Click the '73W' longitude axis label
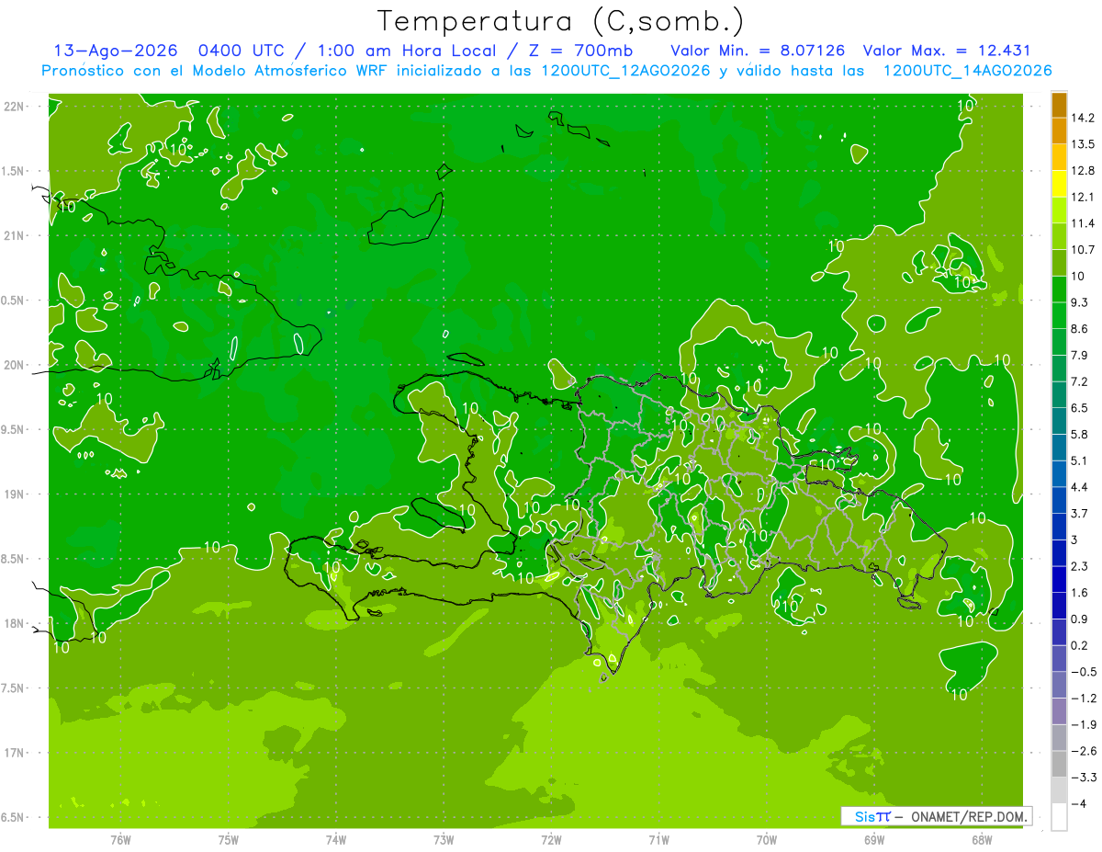Screen dimensions: 1102x852 pyautogui.click(x=444, y=839)
